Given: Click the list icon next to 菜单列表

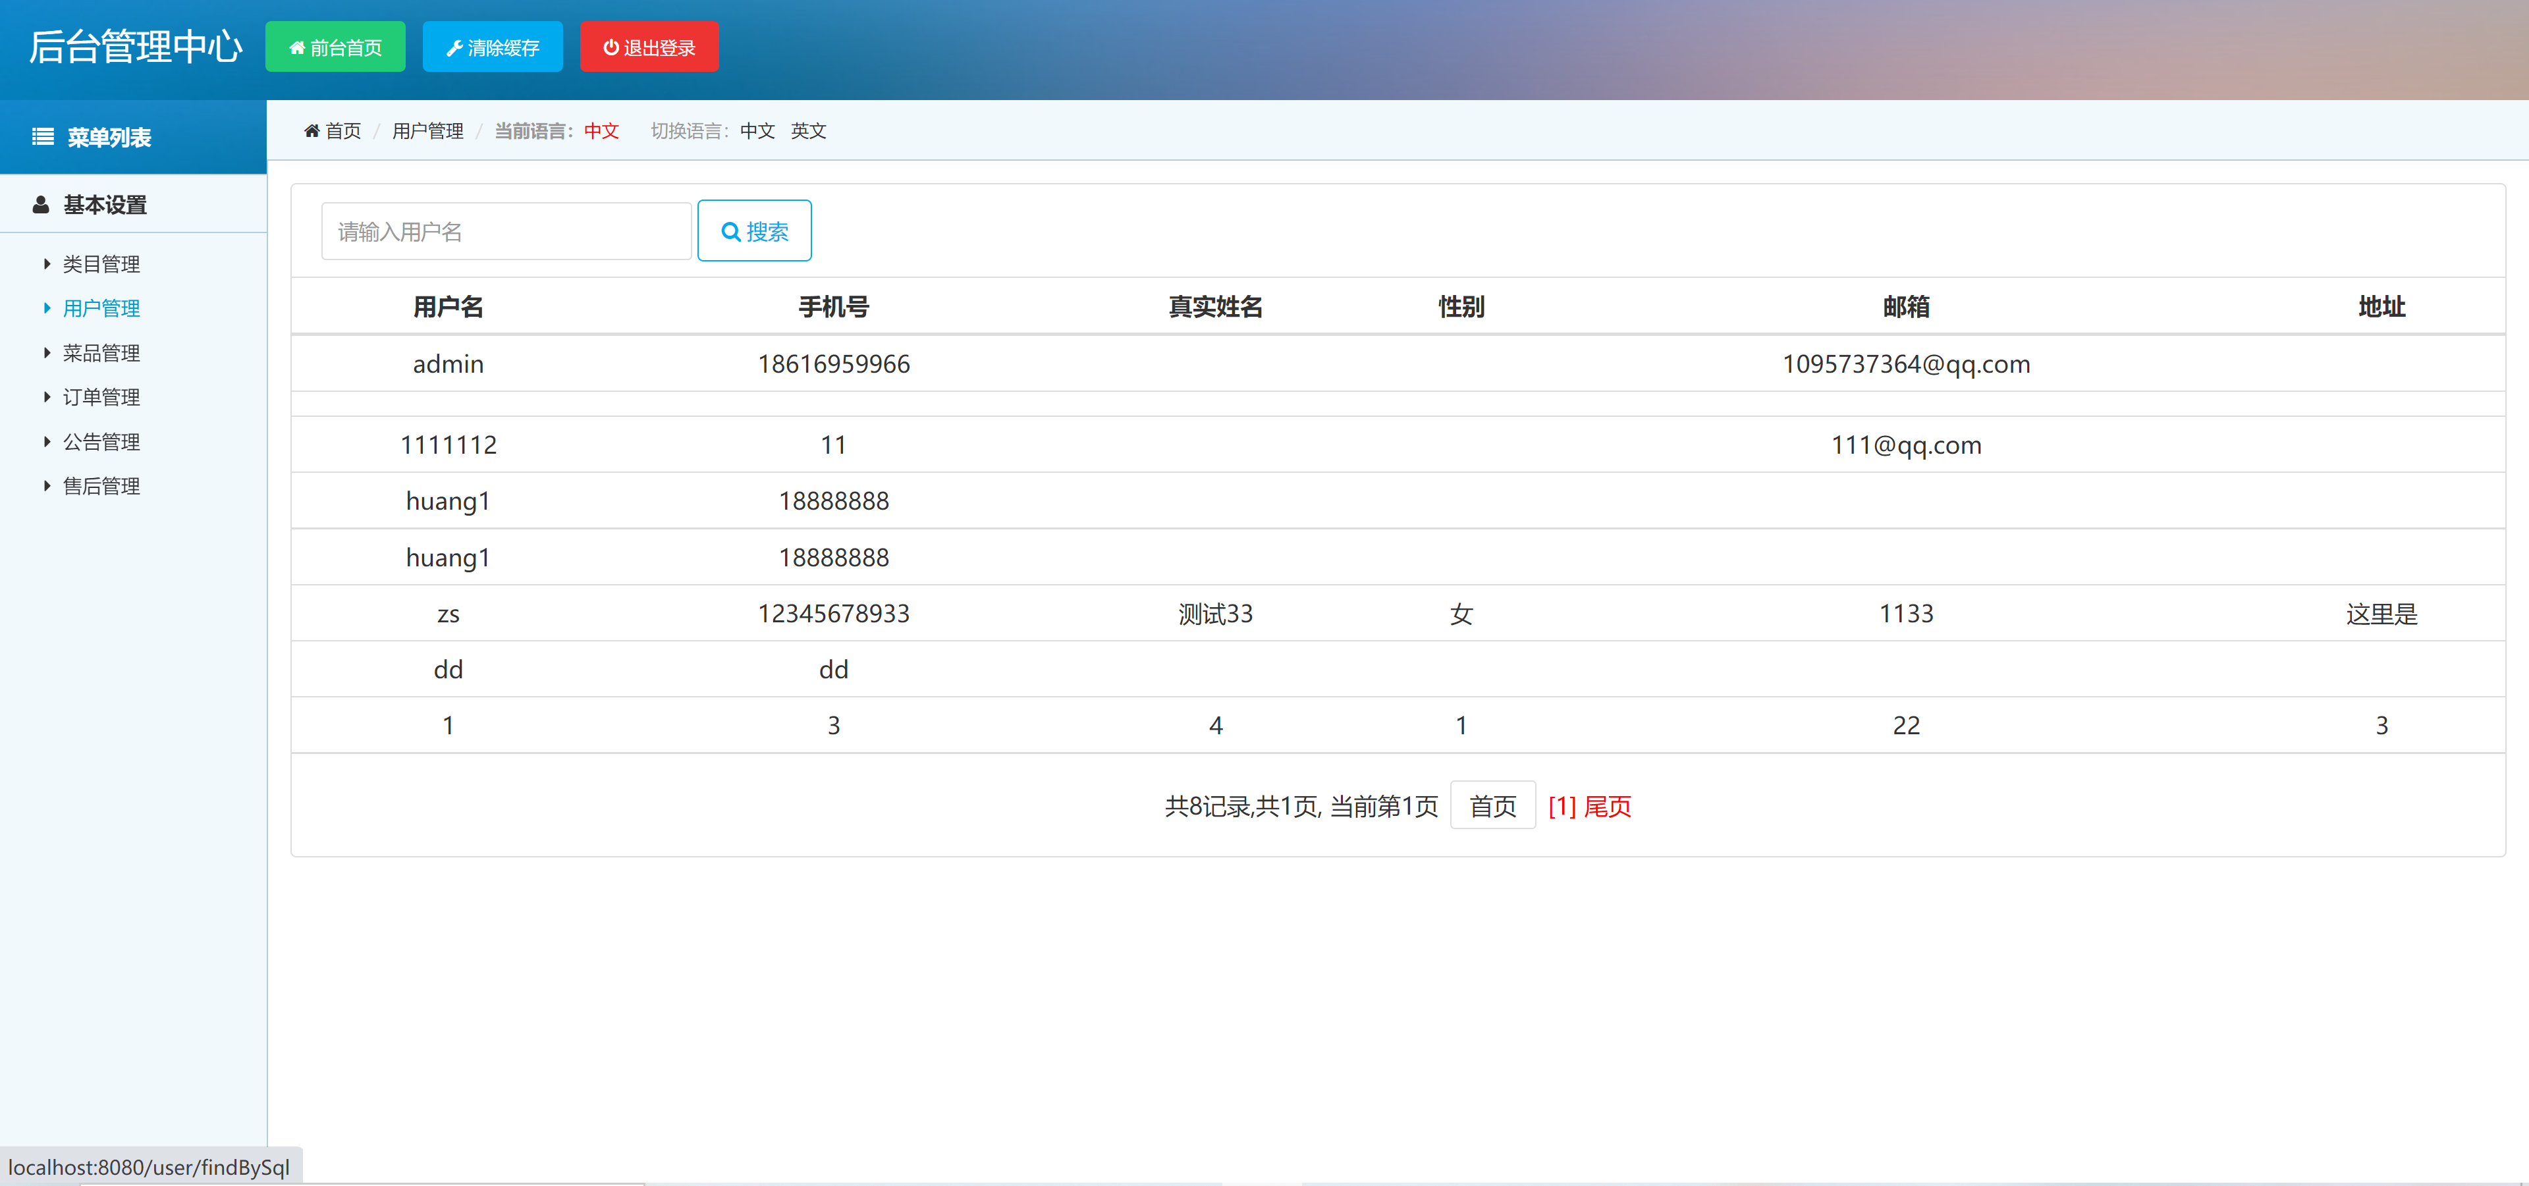Looking at the screenshot, I should point(42,136).
